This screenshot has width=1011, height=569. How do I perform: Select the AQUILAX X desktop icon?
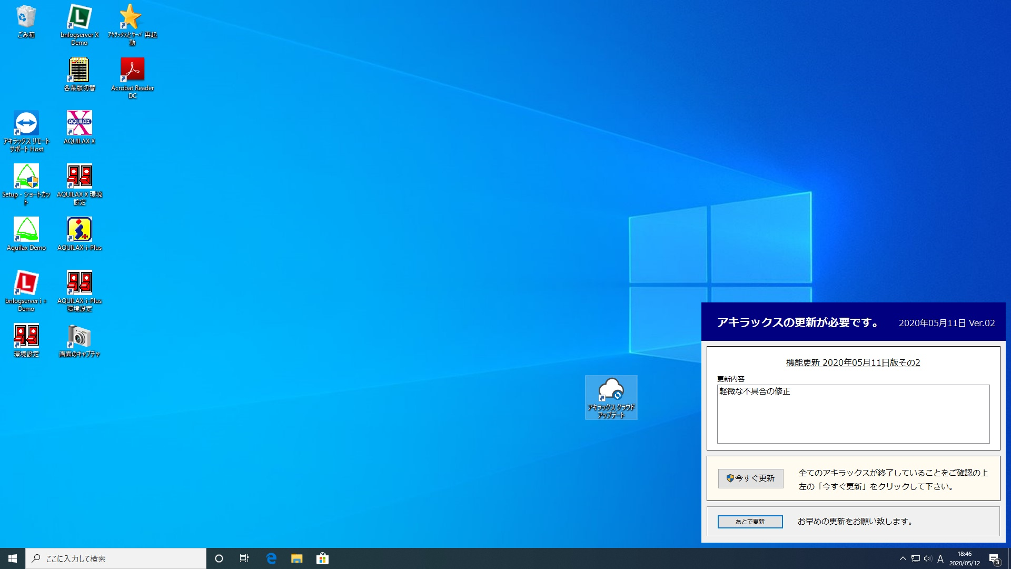point(79,124)
